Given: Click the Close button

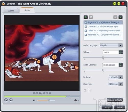Looking at the screenshot, I should tap(119, 108).
